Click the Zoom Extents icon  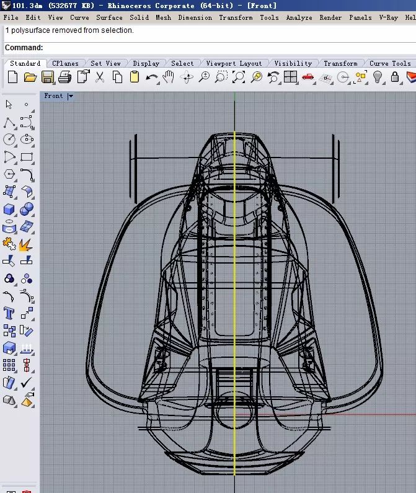point(239,78)
